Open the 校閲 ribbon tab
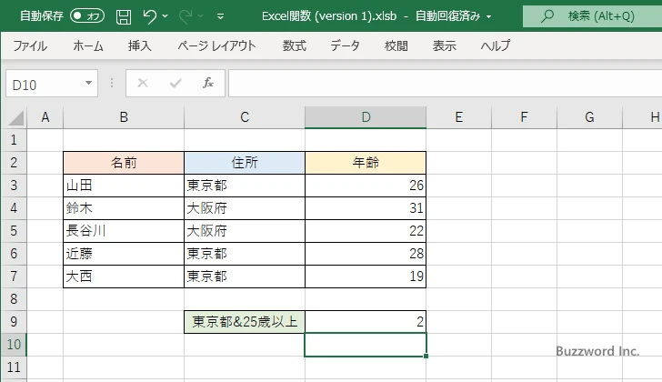Screen dimensions: 662x382 pos(396,45)
